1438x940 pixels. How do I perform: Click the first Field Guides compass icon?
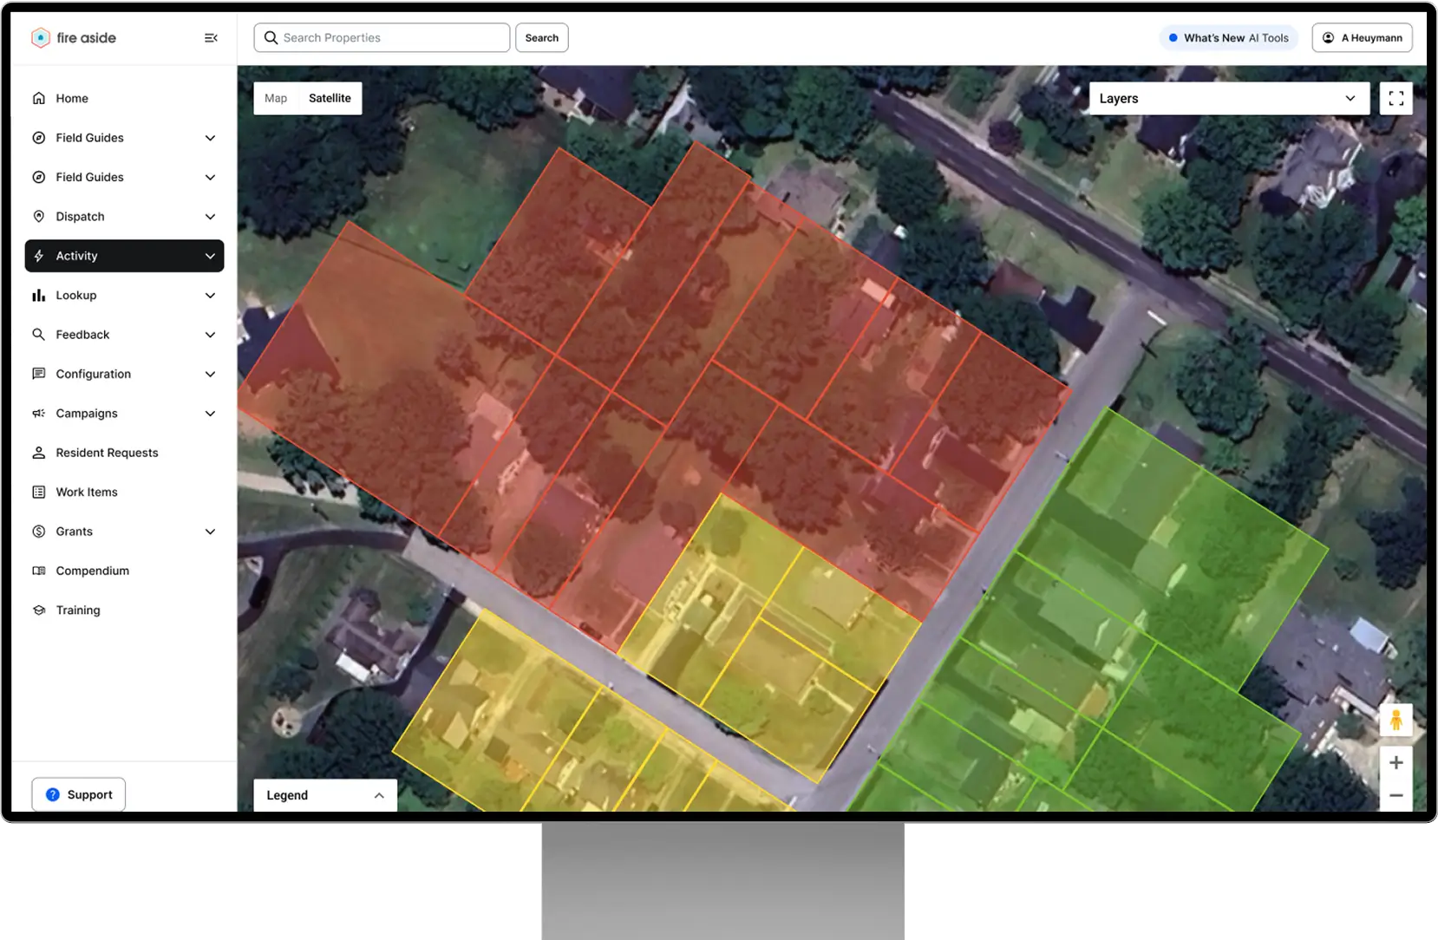click(39, 138)
